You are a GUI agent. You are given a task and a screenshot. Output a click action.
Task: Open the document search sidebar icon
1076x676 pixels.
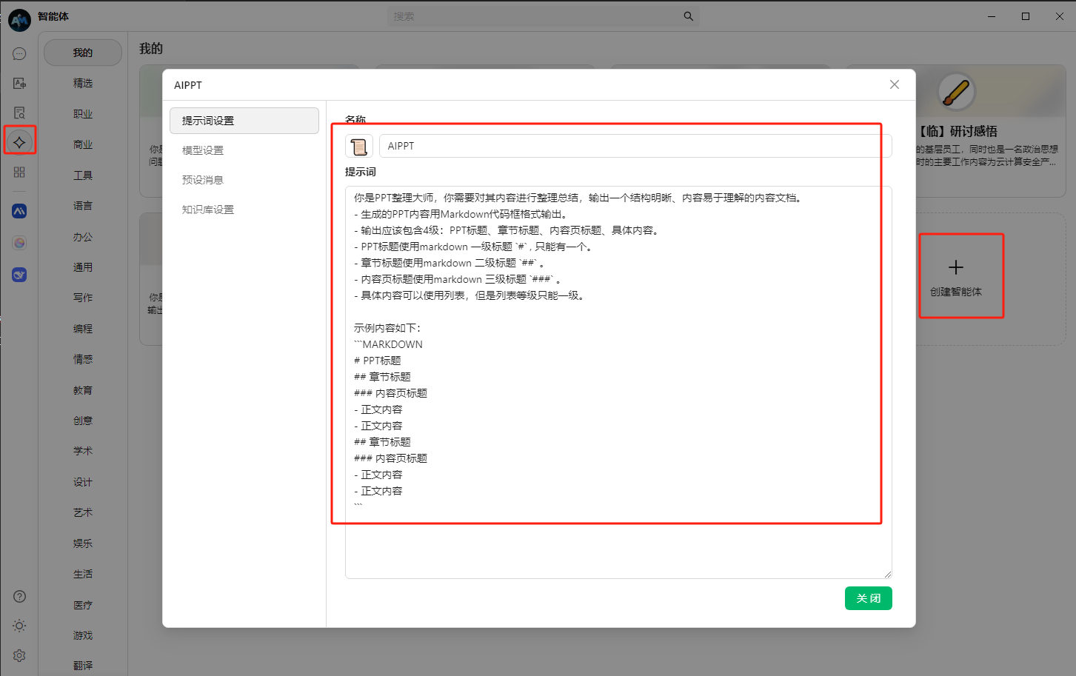point(19,113)
